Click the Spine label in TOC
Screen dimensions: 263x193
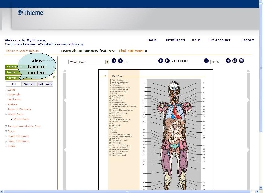point(11,131)
